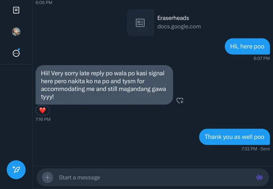
Task: Record a voice message with waveform icon
Action: [259, 177]
